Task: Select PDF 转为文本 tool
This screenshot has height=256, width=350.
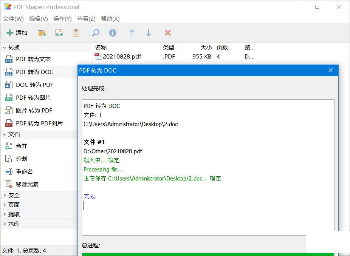Action: [40, 59]
